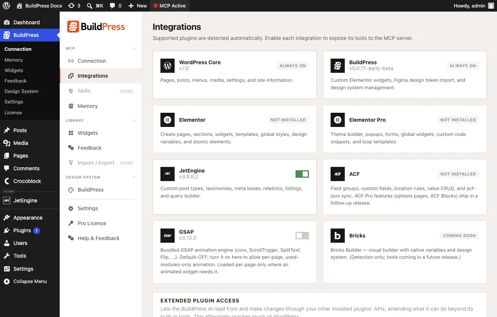This screenshot has height=317, width=497.
Task: Click the Help & Feedback chat icon
Action: [x=71, y=238]
